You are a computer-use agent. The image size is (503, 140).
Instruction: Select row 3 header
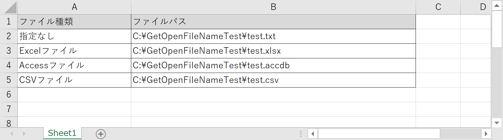coord(9,51)
